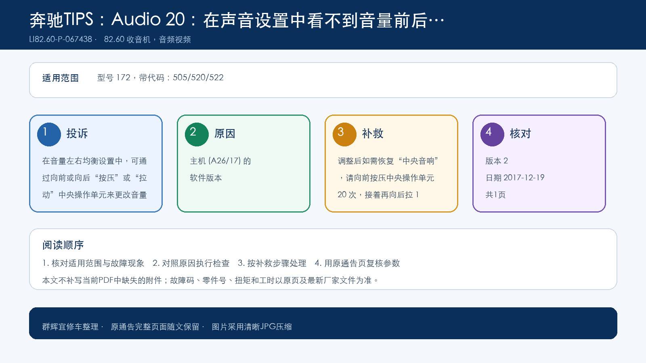Click footer text 图片采用清晰JPG压缩
The height and width of the screenshot is (363, 646).
coord(252,327)
